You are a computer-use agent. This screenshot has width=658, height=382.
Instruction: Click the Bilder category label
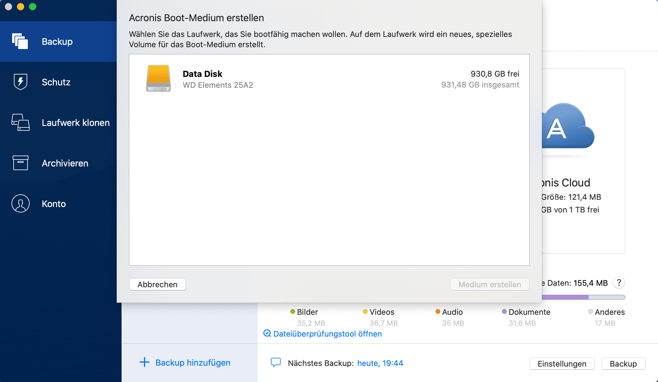(307, 312)
